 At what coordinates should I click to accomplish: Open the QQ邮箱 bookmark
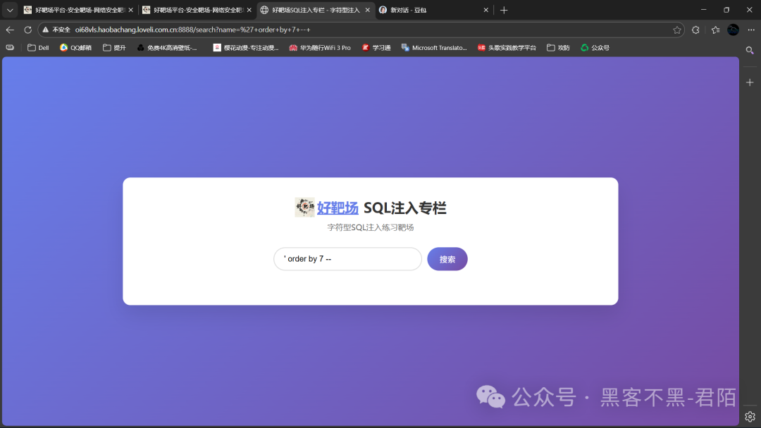click(x=75, y=47)
